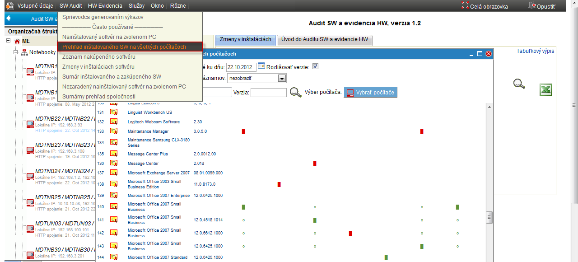
Task: Export to Excel using green icon
Action: 546,90
